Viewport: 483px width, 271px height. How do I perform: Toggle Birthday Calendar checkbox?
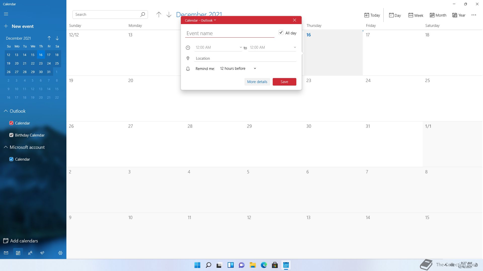pyautogui.click(x=11, y=135)
